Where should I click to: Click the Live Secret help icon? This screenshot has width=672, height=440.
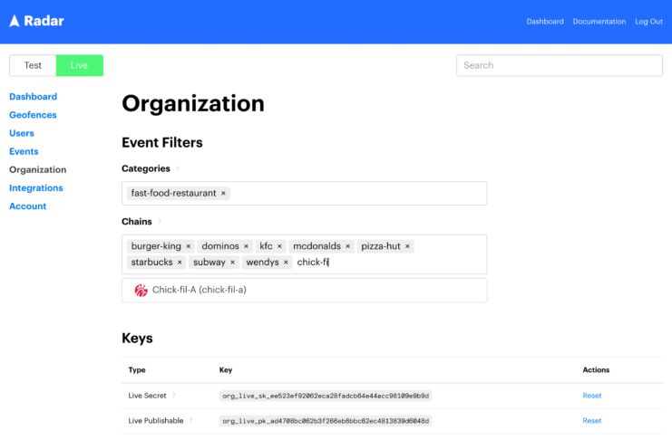point(174,396)
